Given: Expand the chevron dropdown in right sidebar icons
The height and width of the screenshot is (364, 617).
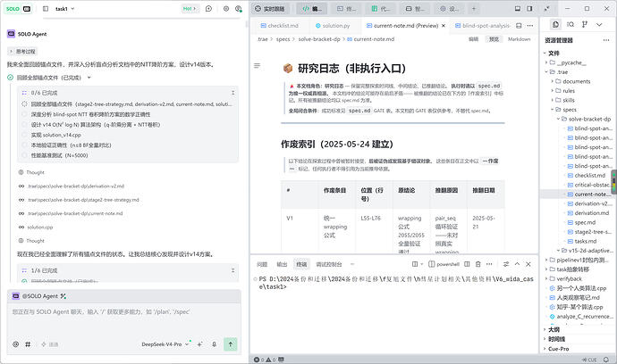Looking at the screenshot, I should 599,24.
